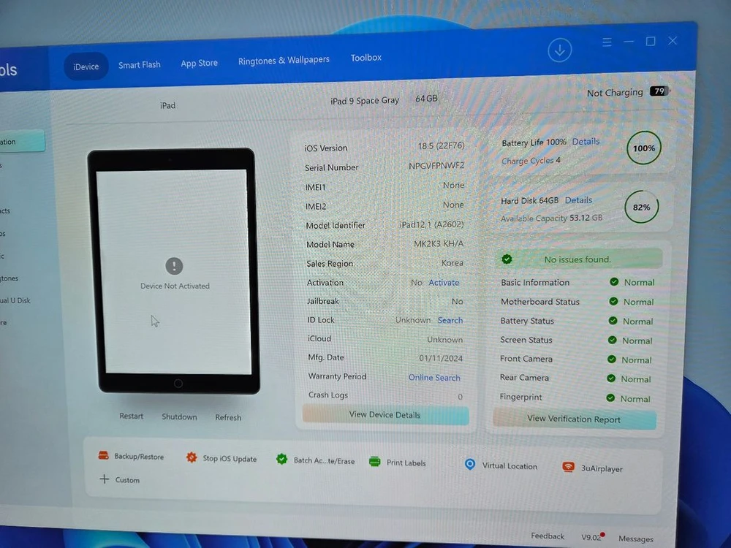Open the Backup/Restore tool icon
The image size is (731, 548).
point(104,455)
